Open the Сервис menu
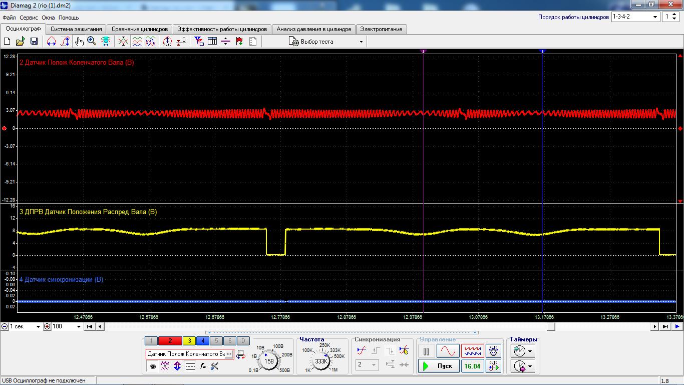The height and width of the screenshot is (385, 684). coord(29,18)
